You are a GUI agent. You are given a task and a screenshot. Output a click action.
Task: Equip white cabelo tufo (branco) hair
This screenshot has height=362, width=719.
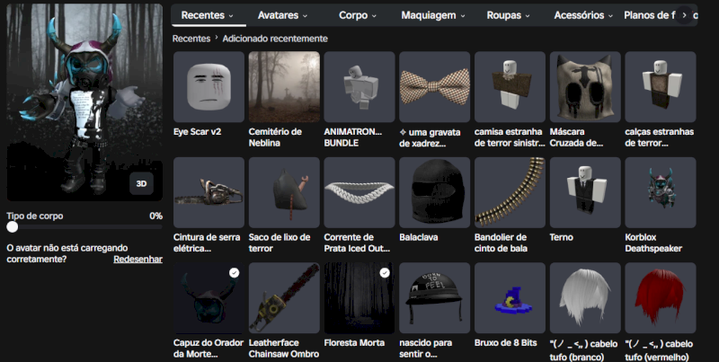pyautogui.click(x=585, y=298)
